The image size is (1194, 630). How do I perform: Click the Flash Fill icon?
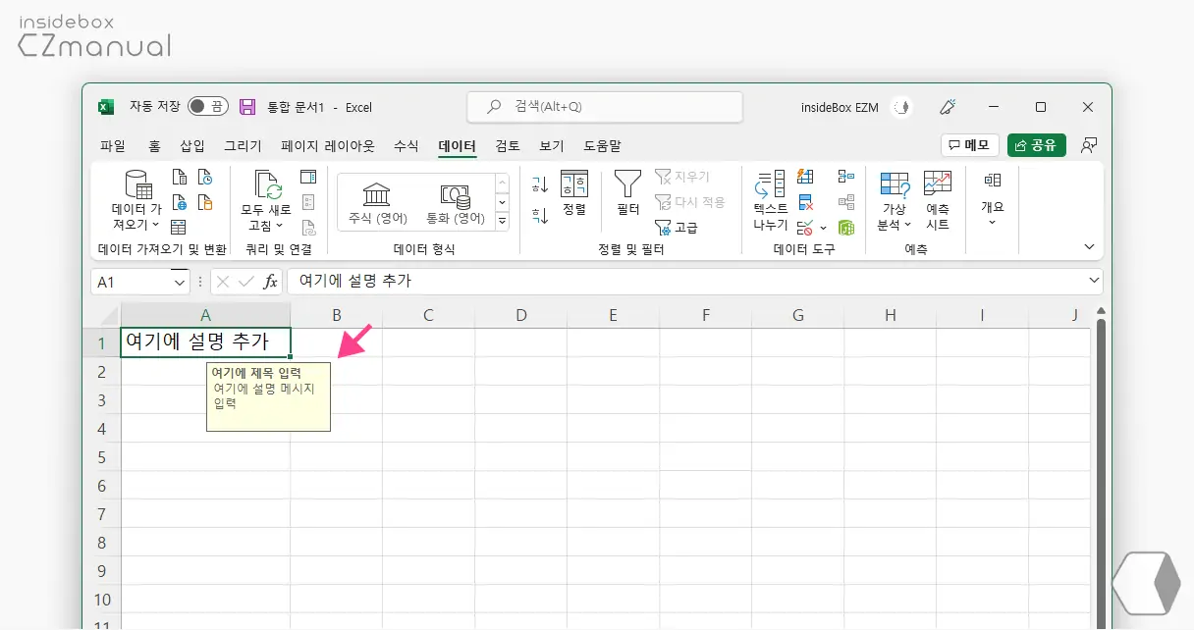coord(806,177)
